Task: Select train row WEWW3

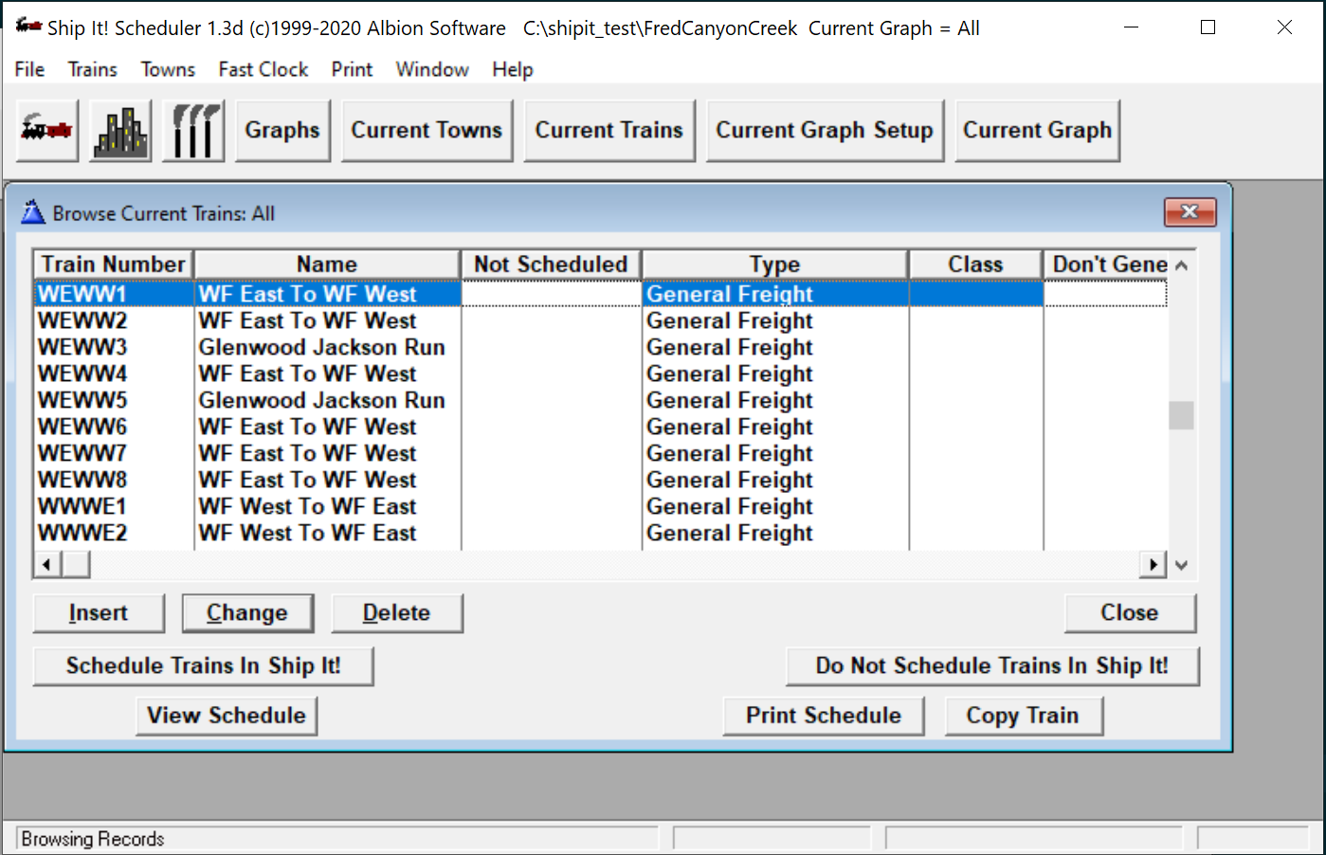Action: pyautogui.click(x=600, y=347)
